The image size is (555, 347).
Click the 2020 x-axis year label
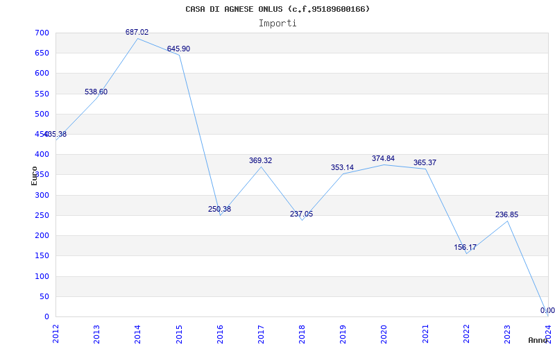(384, 333)
